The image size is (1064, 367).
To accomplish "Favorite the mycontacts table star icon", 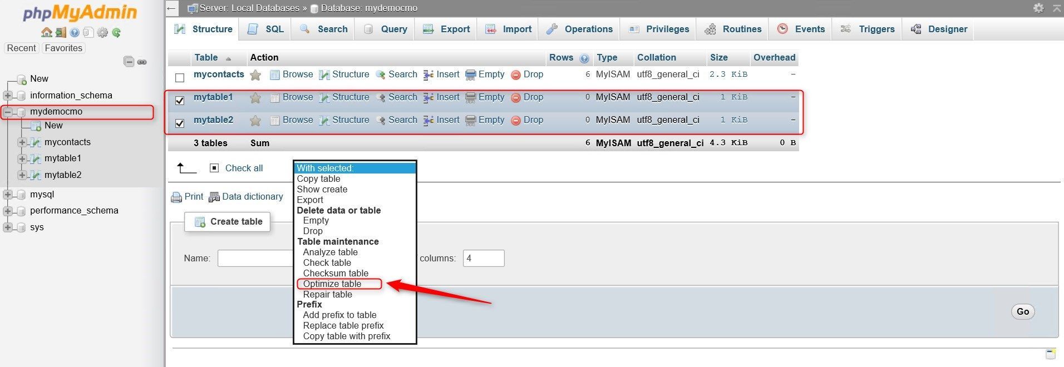I will point(255,75).
